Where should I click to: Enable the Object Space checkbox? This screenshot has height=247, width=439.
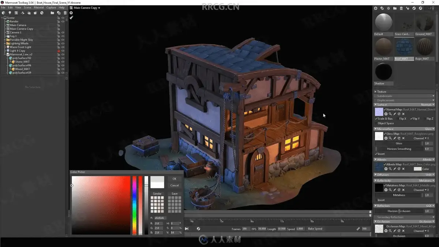(376, 123)
